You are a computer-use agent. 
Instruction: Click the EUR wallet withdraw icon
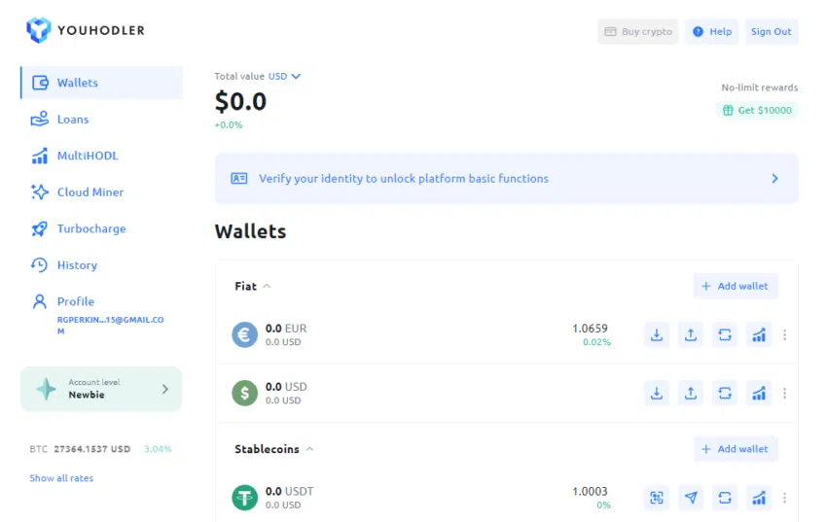(x=691, y=335)
